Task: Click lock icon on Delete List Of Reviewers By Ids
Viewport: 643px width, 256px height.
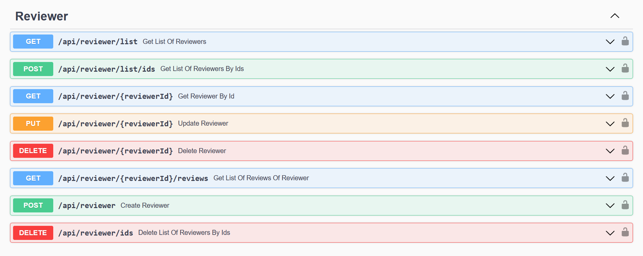Action: tap(625, 233)
